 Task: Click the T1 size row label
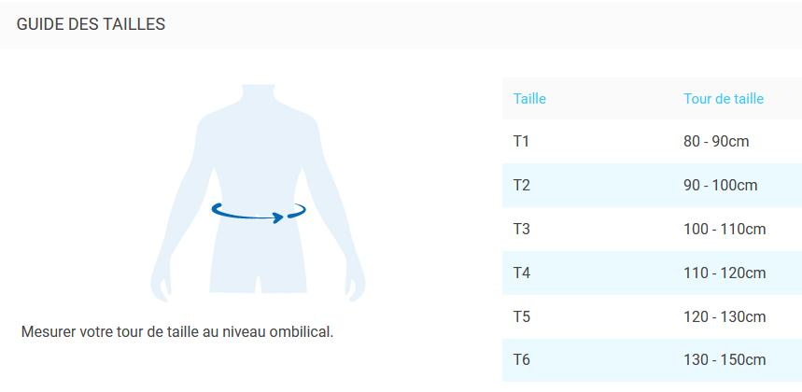pyautogui.click(x=521, y=141)
